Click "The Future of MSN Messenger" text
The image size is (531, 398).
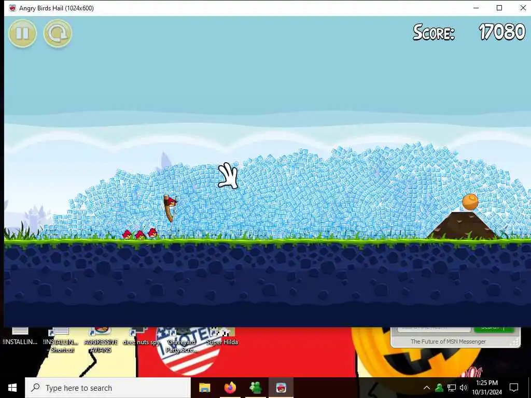[x=448, y=342]
